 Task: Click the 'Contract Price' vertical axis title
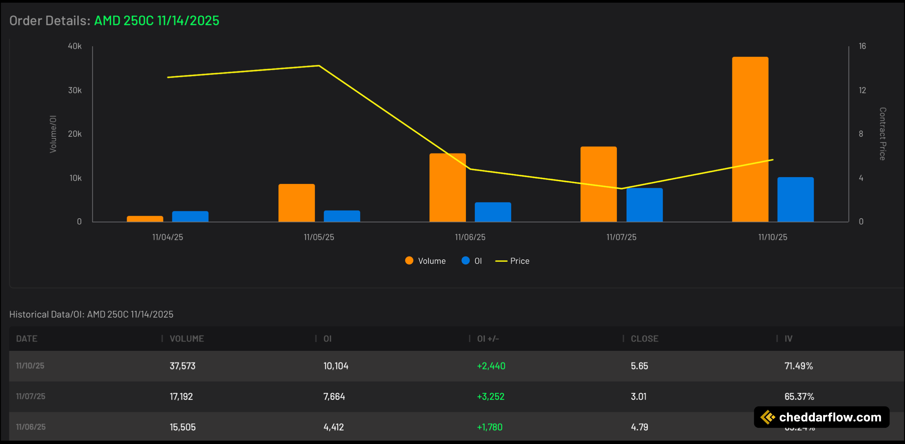click(883, 134)
